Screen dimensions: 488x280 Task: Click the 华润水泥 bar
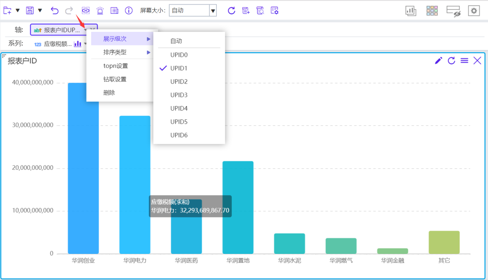(290, 244)
